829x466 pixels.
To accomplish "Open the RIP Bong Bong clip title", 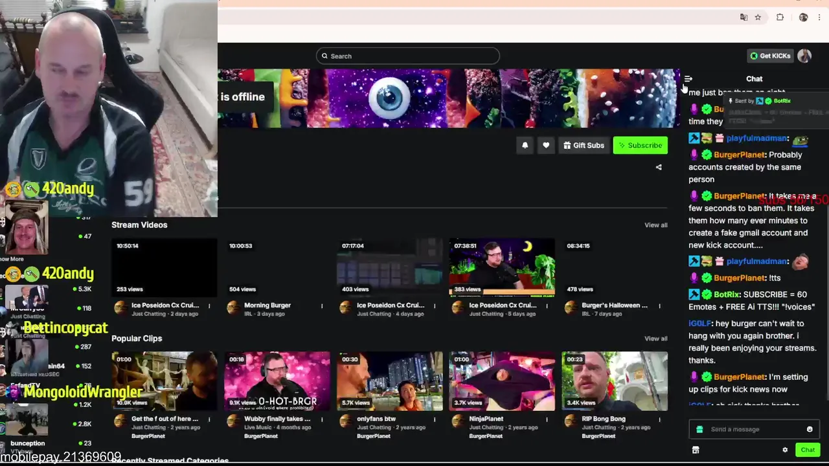I will click(604, 419).
